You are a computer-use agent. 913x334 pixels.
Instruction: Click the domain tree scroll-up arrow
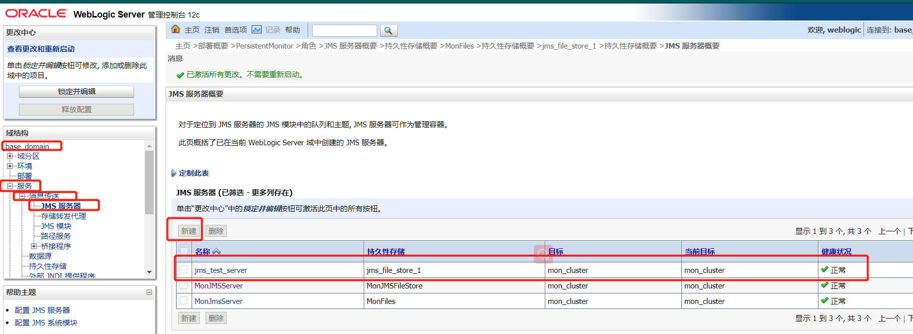(x=149, y=146)
